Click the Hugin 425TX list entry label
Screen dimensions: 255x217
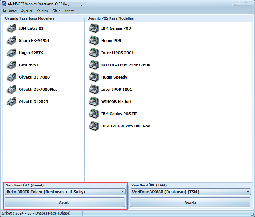31,53
